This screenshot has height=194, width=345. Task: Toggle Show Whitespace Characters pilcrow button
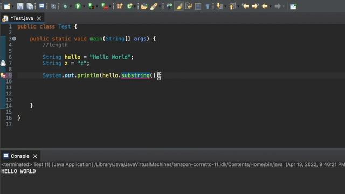(x=208, y=6)
